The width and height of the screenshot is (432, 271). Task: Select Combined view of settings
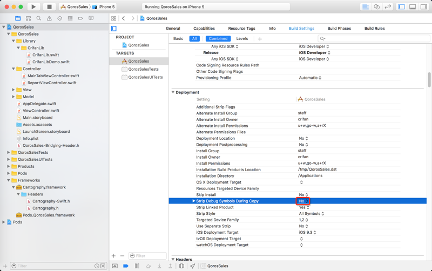218,38
